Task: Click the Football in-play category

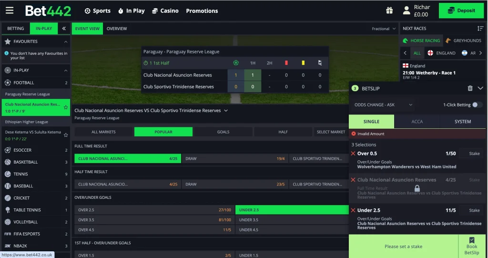Action: pos(36,83)
